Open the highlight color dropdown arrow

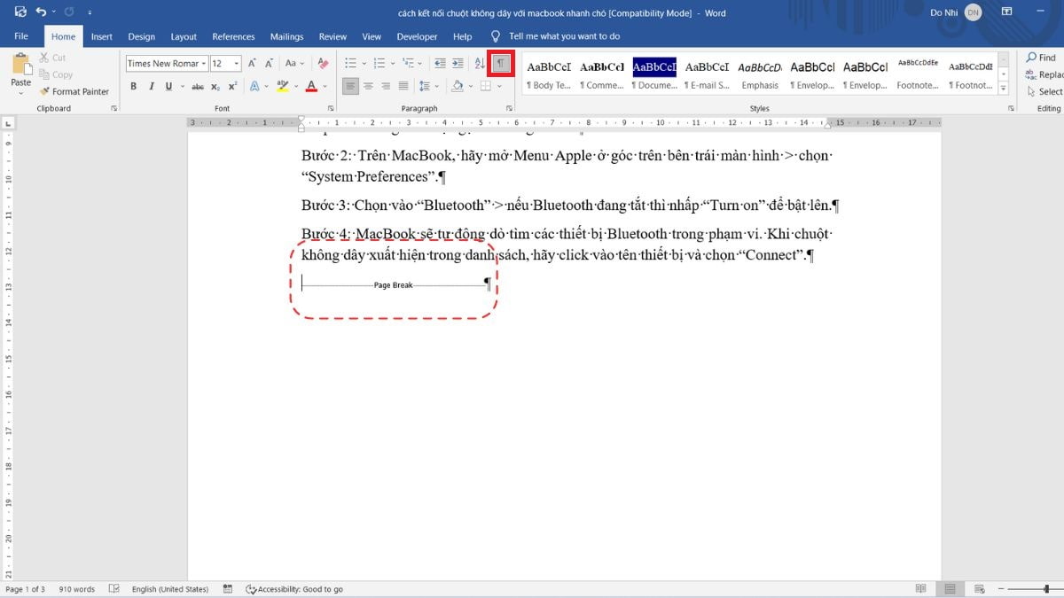(x=295, y=86)
